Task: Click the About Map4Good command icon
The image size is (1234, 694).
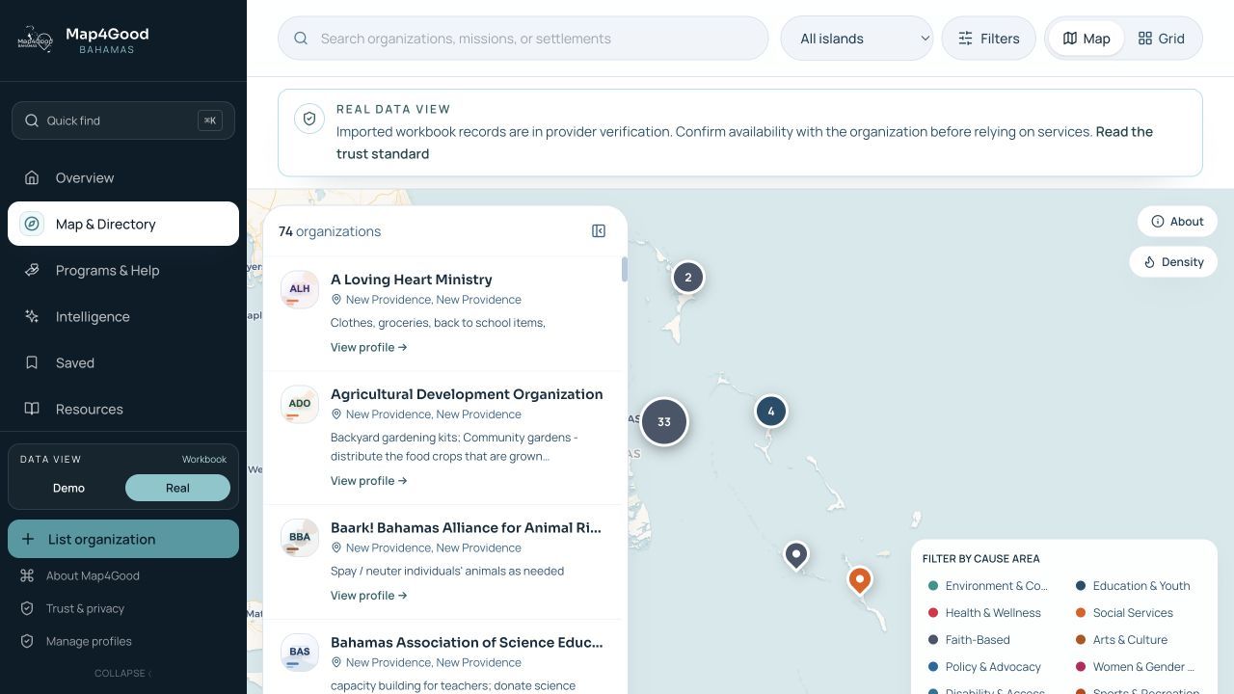Action: coord(27,575)
